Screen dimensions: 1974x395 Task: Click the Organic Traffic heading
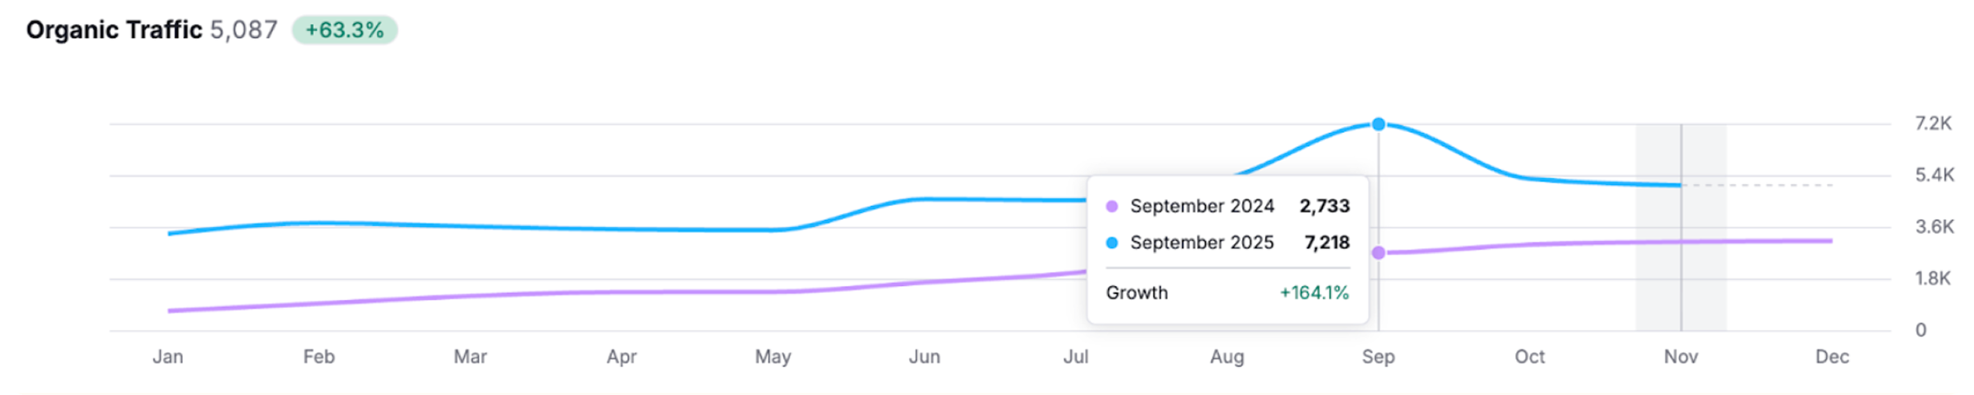click(114, 30)
